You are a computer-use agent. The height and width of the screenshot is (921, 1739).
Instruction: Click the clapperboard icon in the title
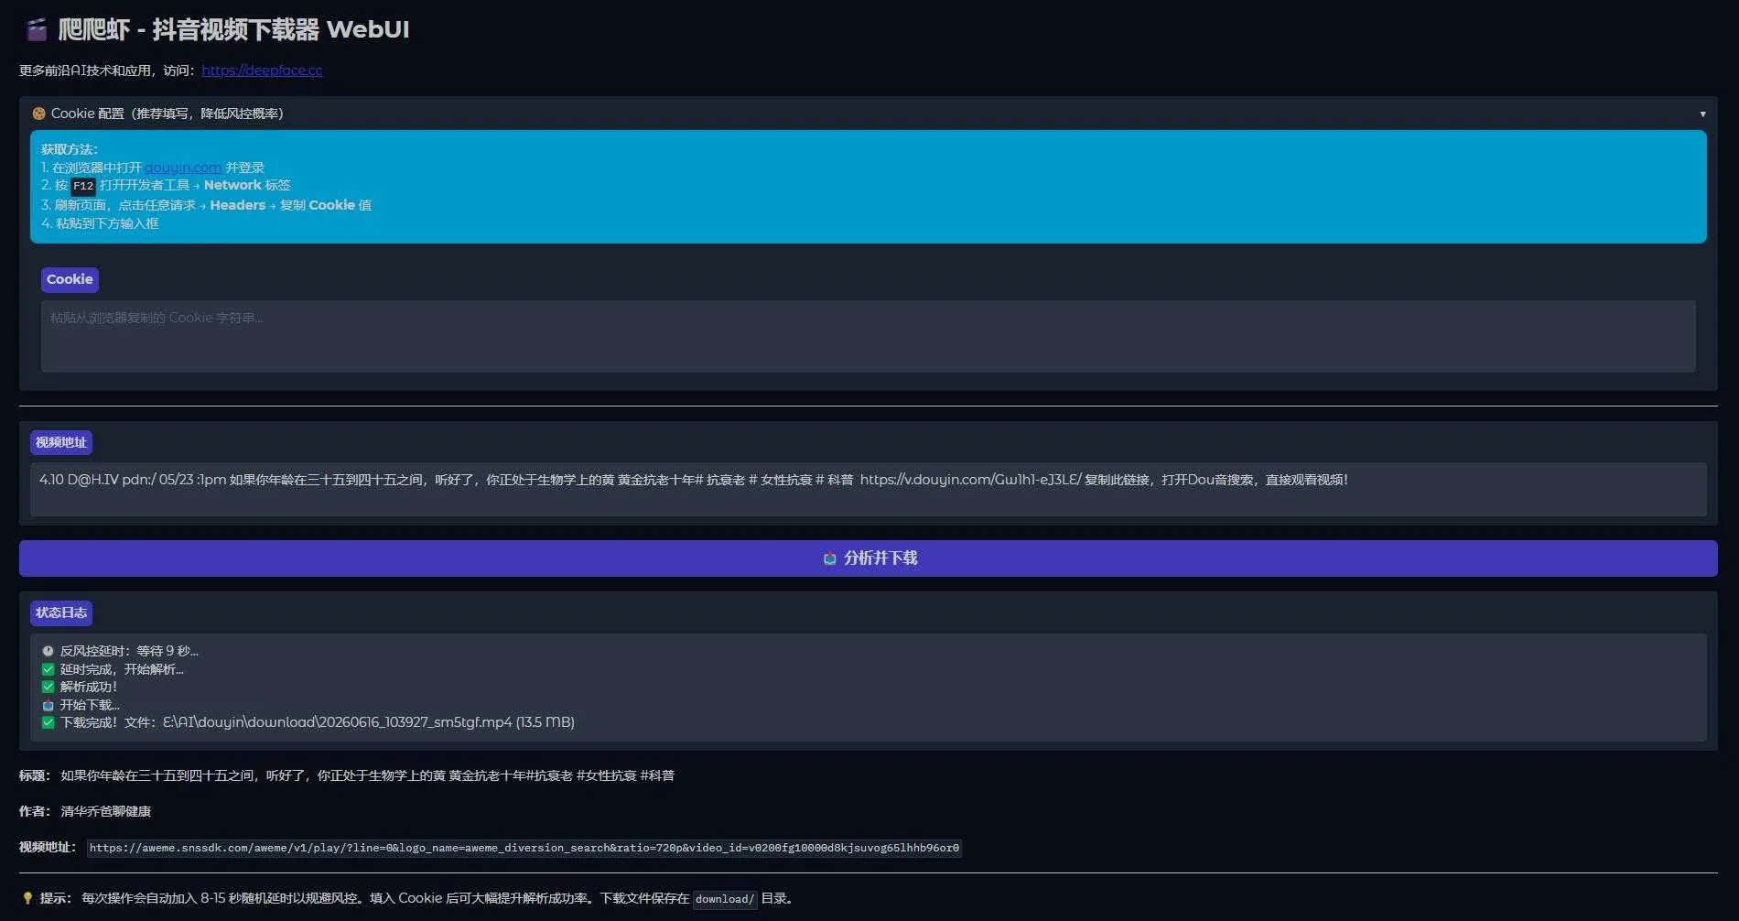37,30
